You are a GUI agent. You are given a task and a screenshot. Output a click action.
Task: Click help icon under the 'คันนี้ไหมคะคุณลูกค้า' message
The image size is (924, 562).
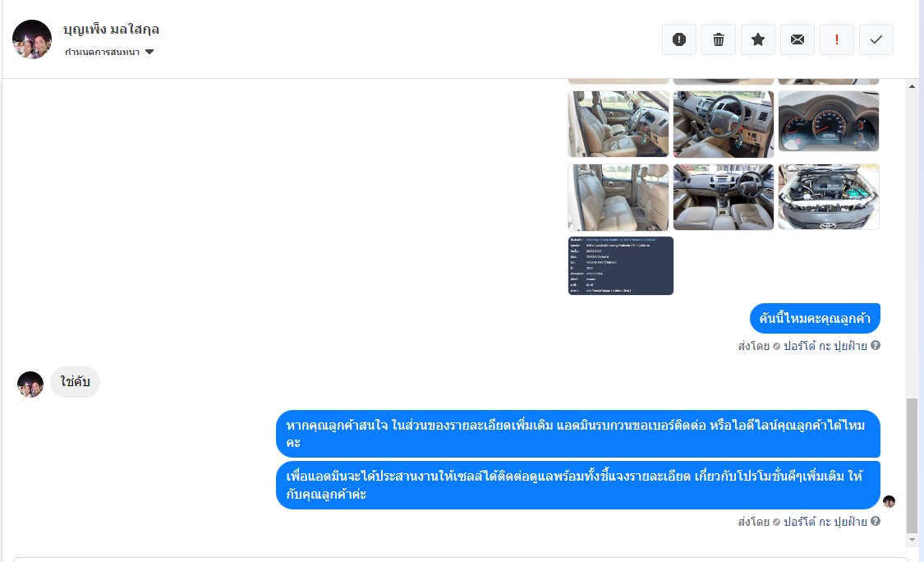(876, 345)
